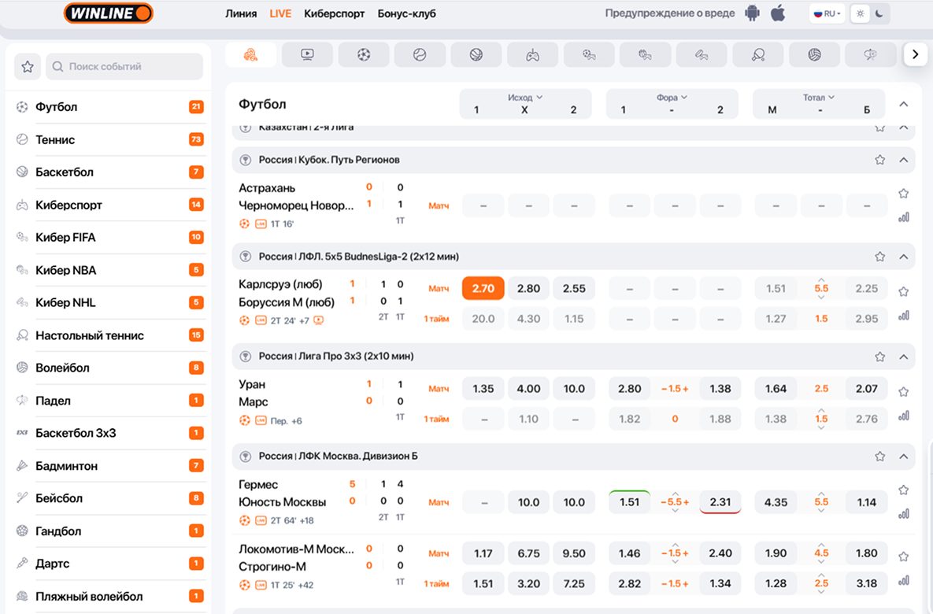Switch to the dark theme moon toggle
Viewport: 933px width, 614px height.
tap(879, 13)
